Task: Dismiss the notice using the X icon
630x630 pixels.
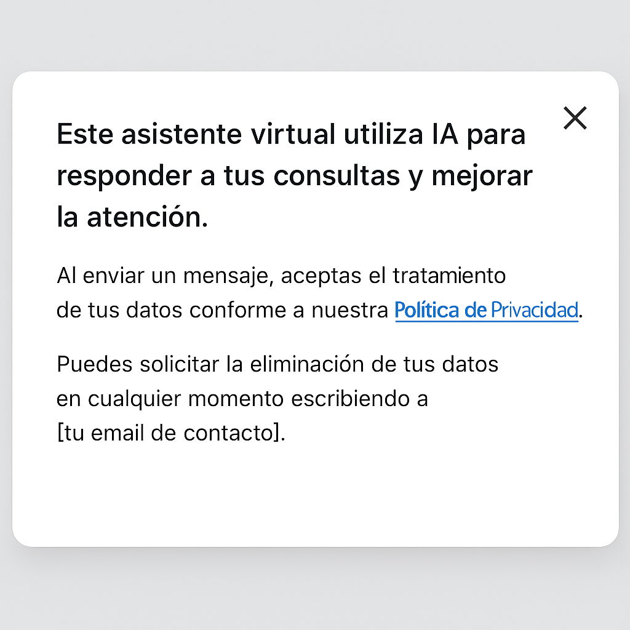Action: point(575,118)
